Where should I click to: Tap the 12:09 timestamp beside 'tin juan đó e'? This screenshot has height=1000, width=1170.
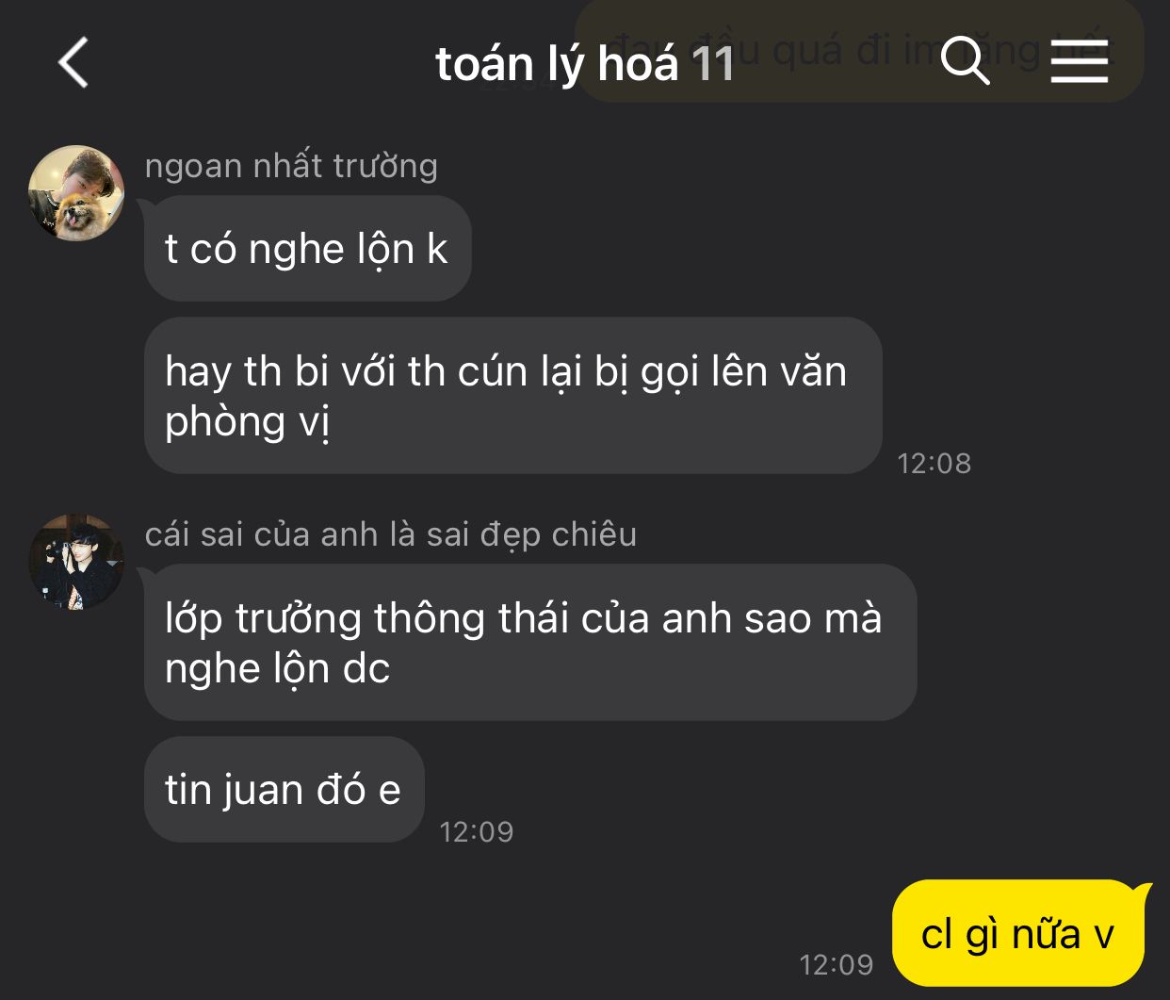[476, 831]
